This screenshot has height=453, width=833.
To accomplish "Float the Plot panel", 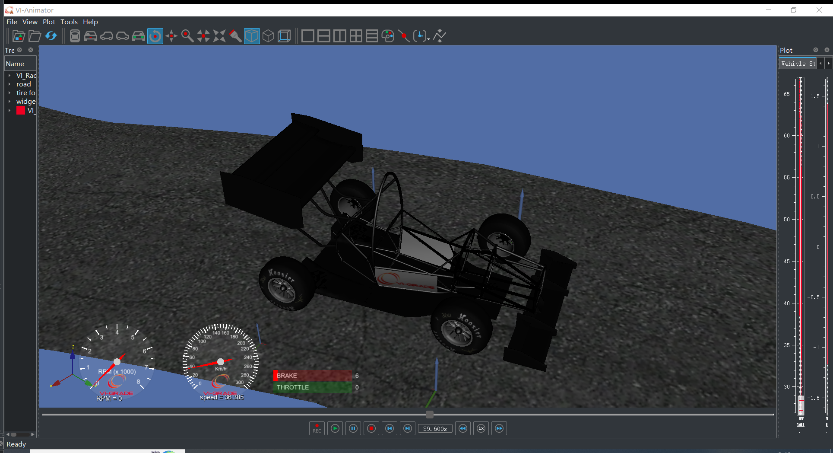I will [816, 50].
